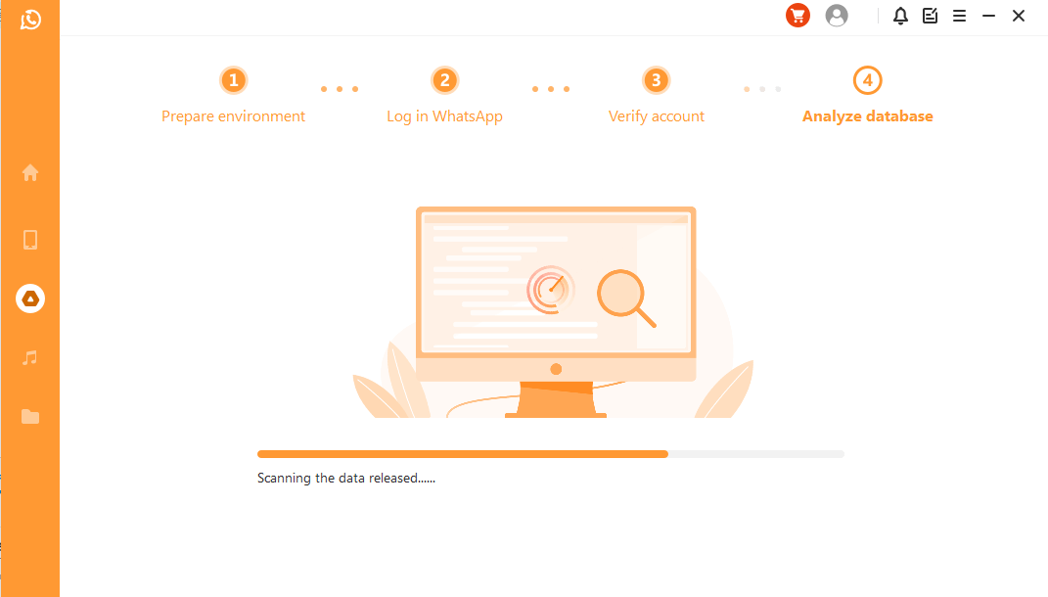Click the Prepare environment step label
Viewport: 1048px width, 597px height.
tap(233, 116)
